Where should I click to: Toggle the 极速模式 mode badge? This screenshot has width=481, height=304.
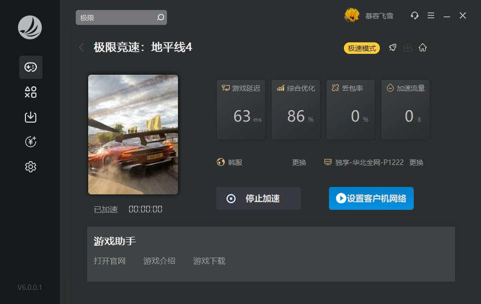362,48
